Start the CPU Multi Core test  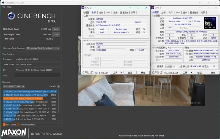(56, 29)
